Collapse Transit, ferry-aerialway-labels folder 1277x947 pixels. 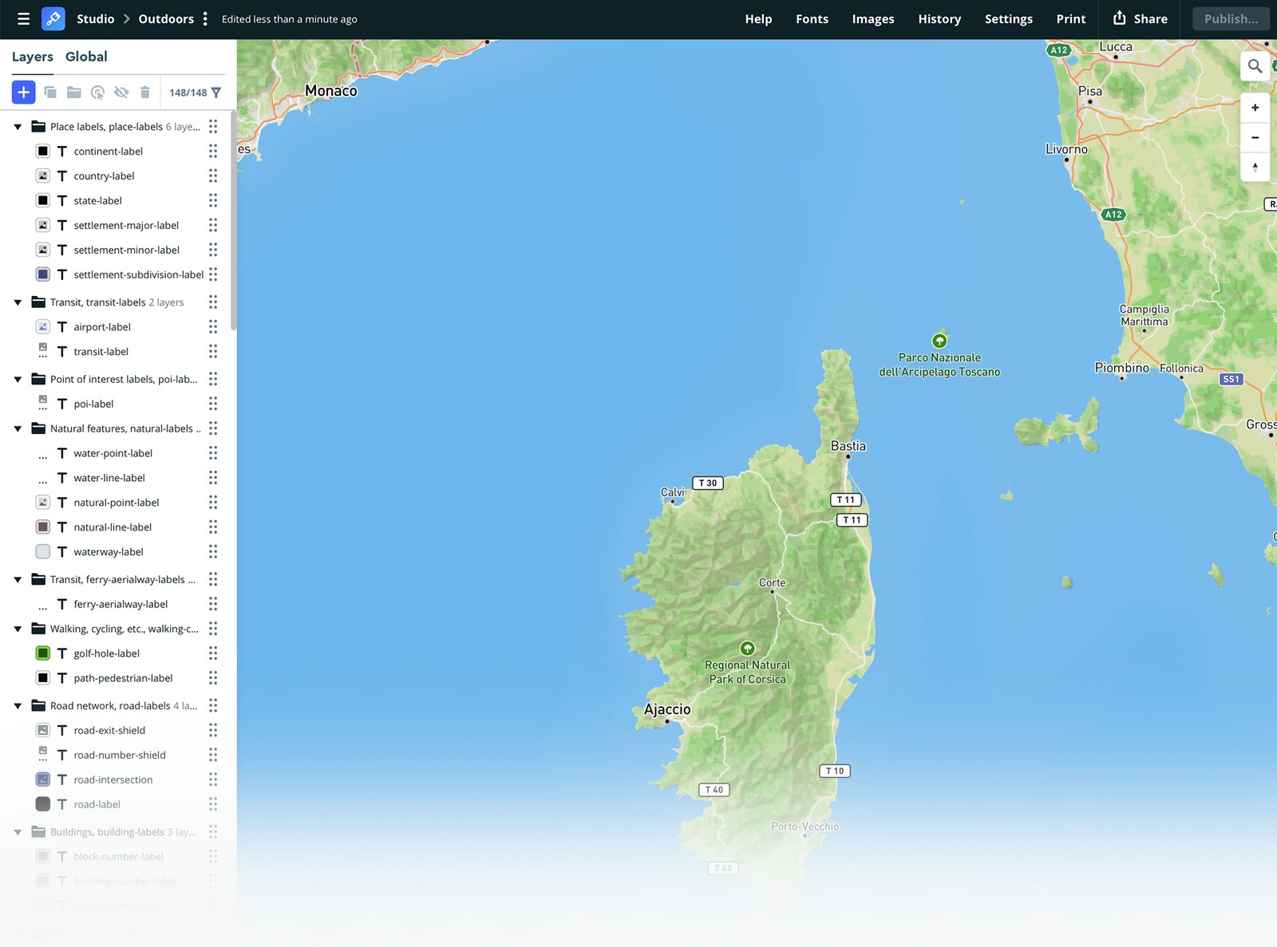tap(18, 580)
